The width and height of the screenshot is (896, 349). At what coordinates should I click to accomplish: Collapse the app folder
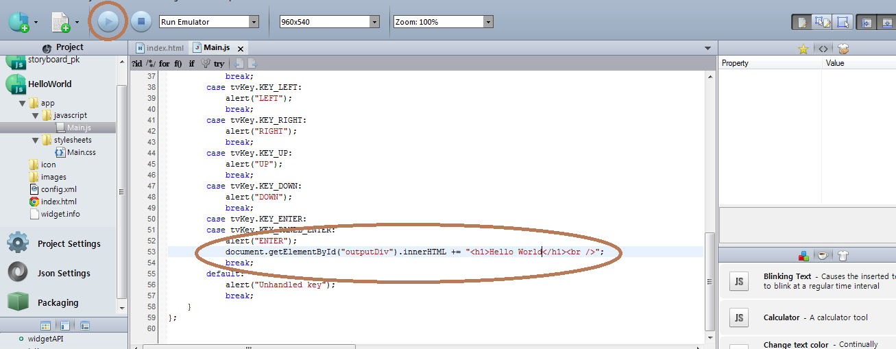(23, 104)
